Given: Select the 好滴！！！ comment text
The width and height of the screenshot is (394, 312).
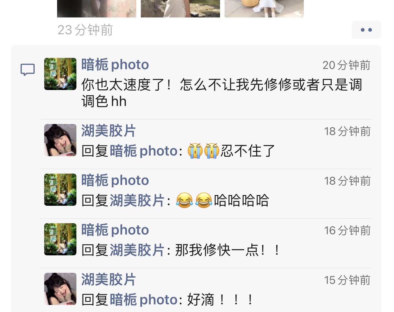Looking at the screenshot, I should coord(221,300).
